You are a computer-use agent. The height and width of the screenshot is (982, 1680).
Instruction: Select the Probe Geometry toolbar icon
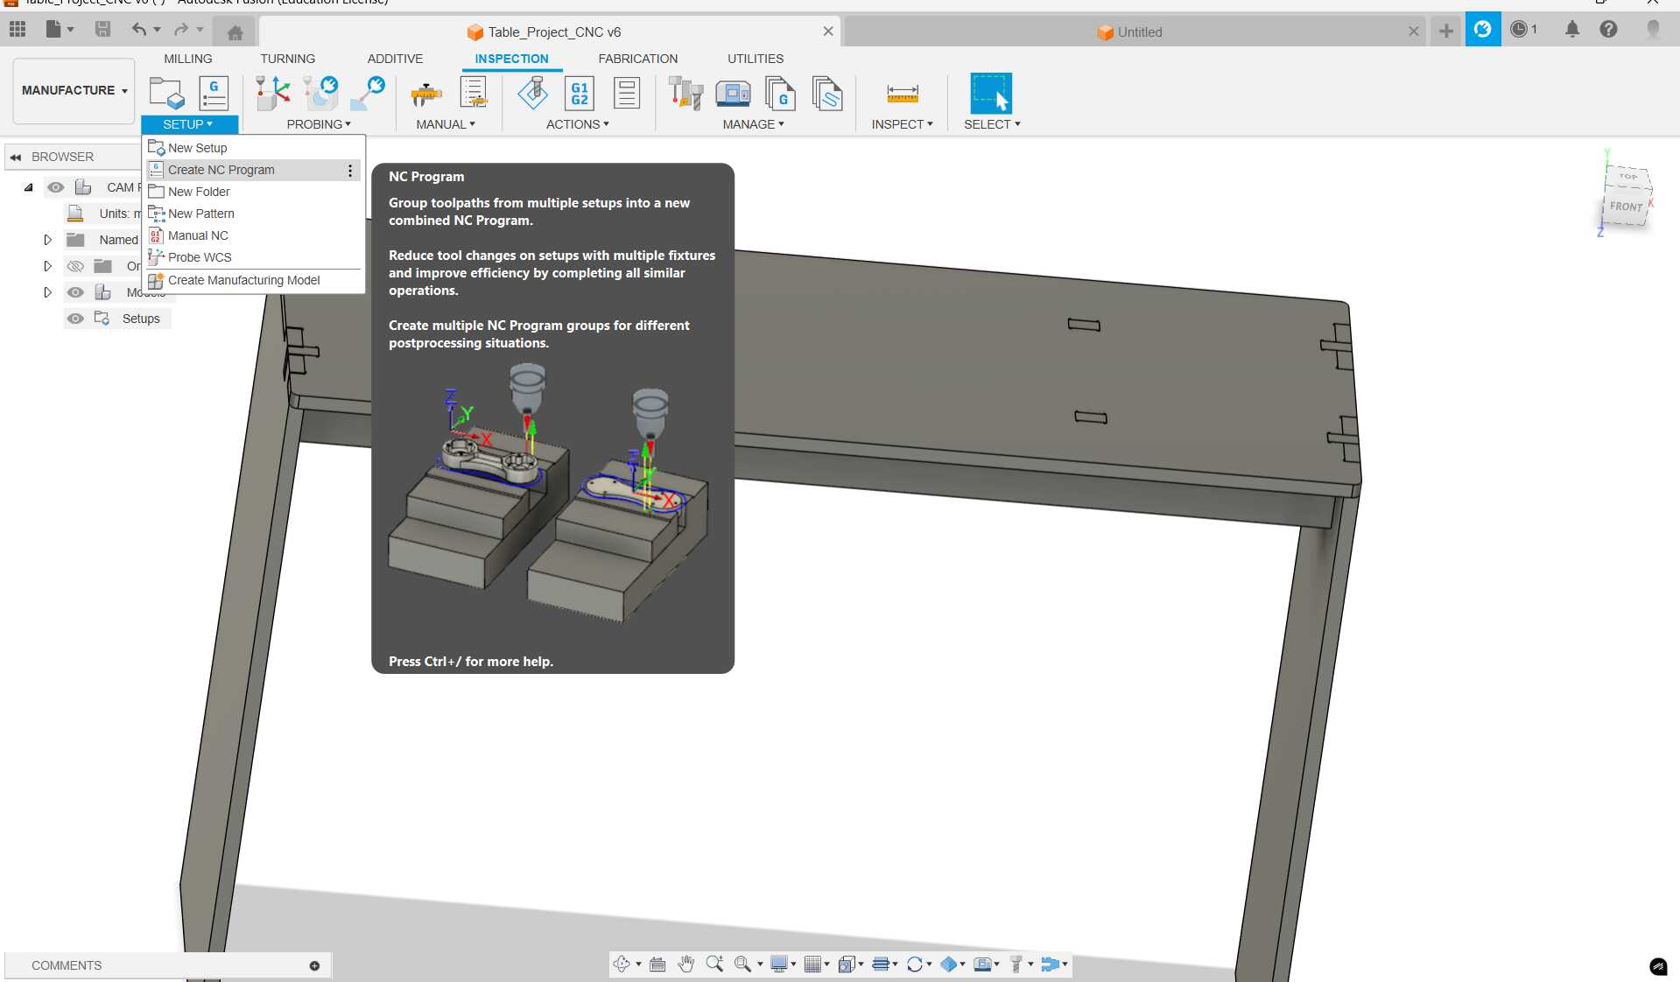pyautogui.click(x=320, y=93)
